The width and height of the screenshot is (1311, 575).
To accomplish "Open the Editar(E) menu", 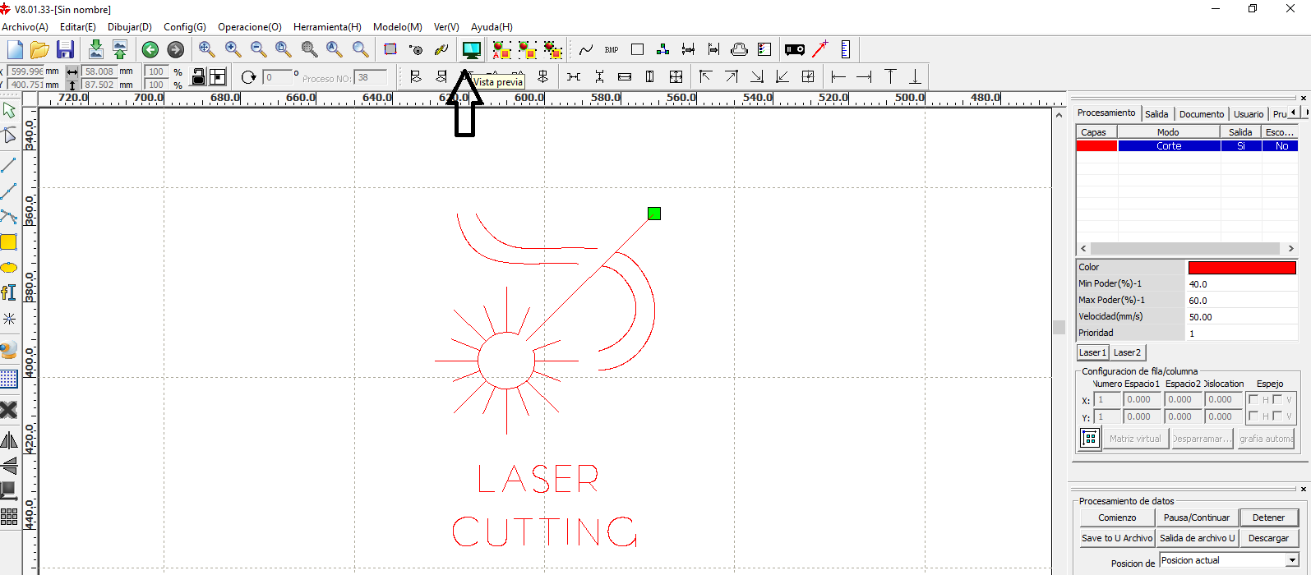I will pos(78,27).
